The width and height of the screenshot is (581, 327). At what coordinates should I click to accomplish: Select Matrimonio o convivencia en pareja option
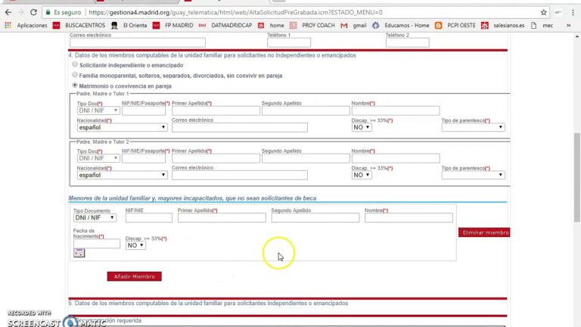pos(75,86)
